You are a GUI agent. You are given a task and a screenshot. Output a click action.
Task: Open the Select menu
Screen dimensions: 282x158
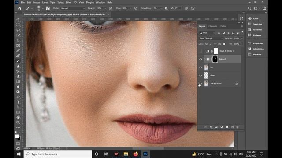(61, 2)
